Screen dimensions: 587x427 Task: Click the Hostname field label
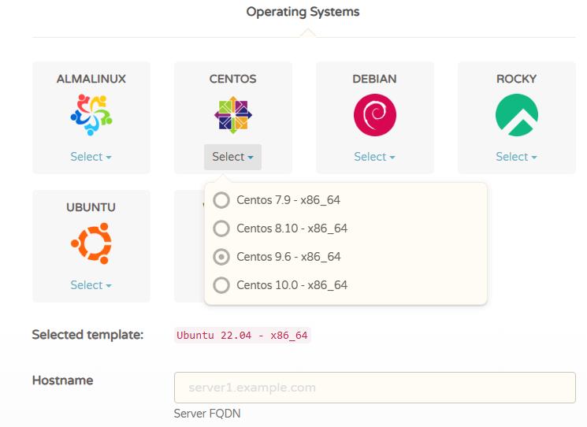pyautogui.click(x=62, y=381)
